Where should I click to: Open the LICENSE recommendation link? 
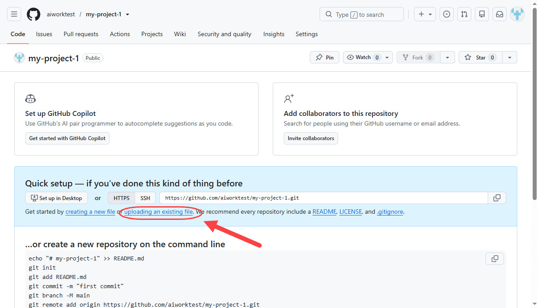(350, 212)
